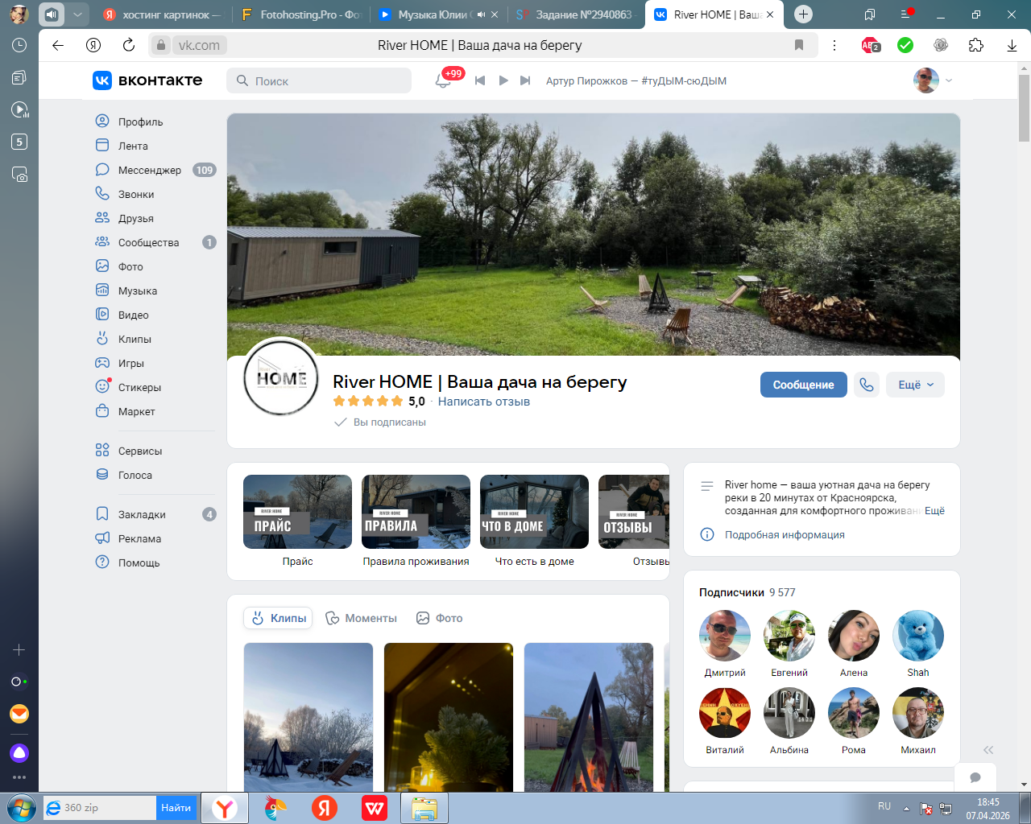Viewport: 1031px width, 824px height.
Task: Switch to the Фото content tab
Action: tap(439, 618)
